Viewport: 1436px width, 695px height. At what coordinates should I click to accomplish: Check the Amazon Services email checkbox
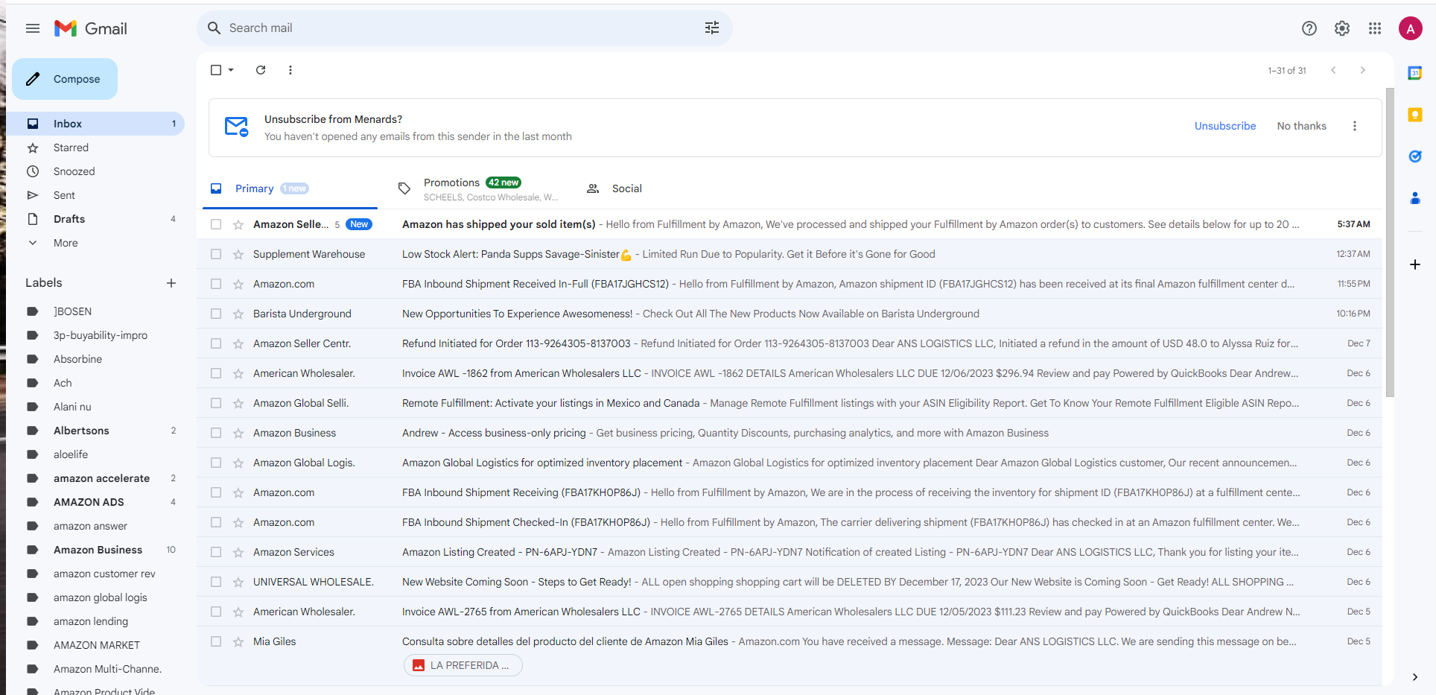pyautogui.click(x=216, y=552)
